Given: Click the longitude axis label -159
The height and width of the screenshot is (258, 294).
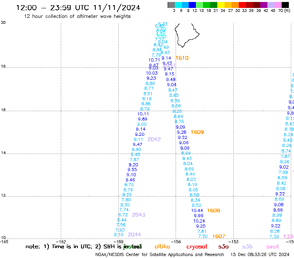Looking at the screenshot, I should 119,242.
